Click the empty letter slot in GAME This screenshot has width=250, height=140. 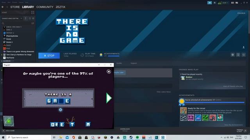point(61,101)
